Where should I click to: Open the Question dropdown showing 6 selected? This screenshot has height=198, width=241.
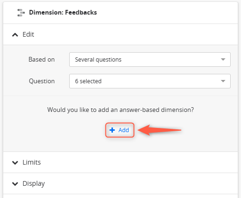[x=150, y=81]
